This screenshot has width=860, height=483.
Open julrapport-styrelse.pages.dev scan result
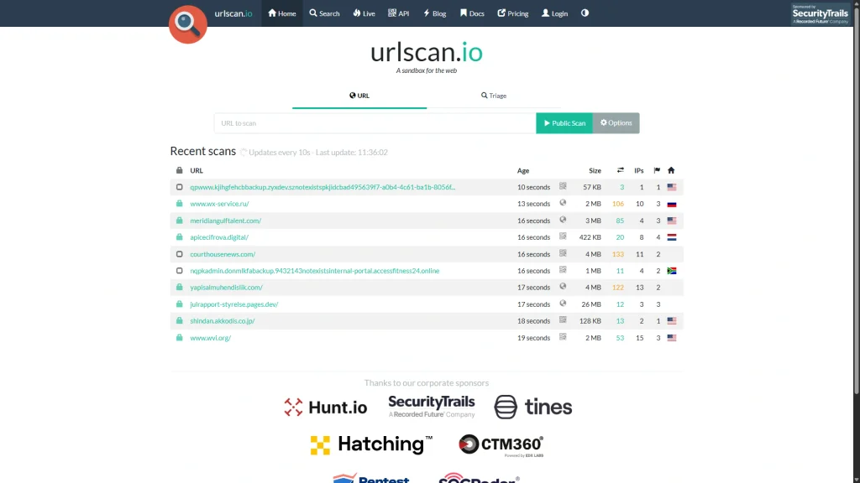click(x=234, y=304)
